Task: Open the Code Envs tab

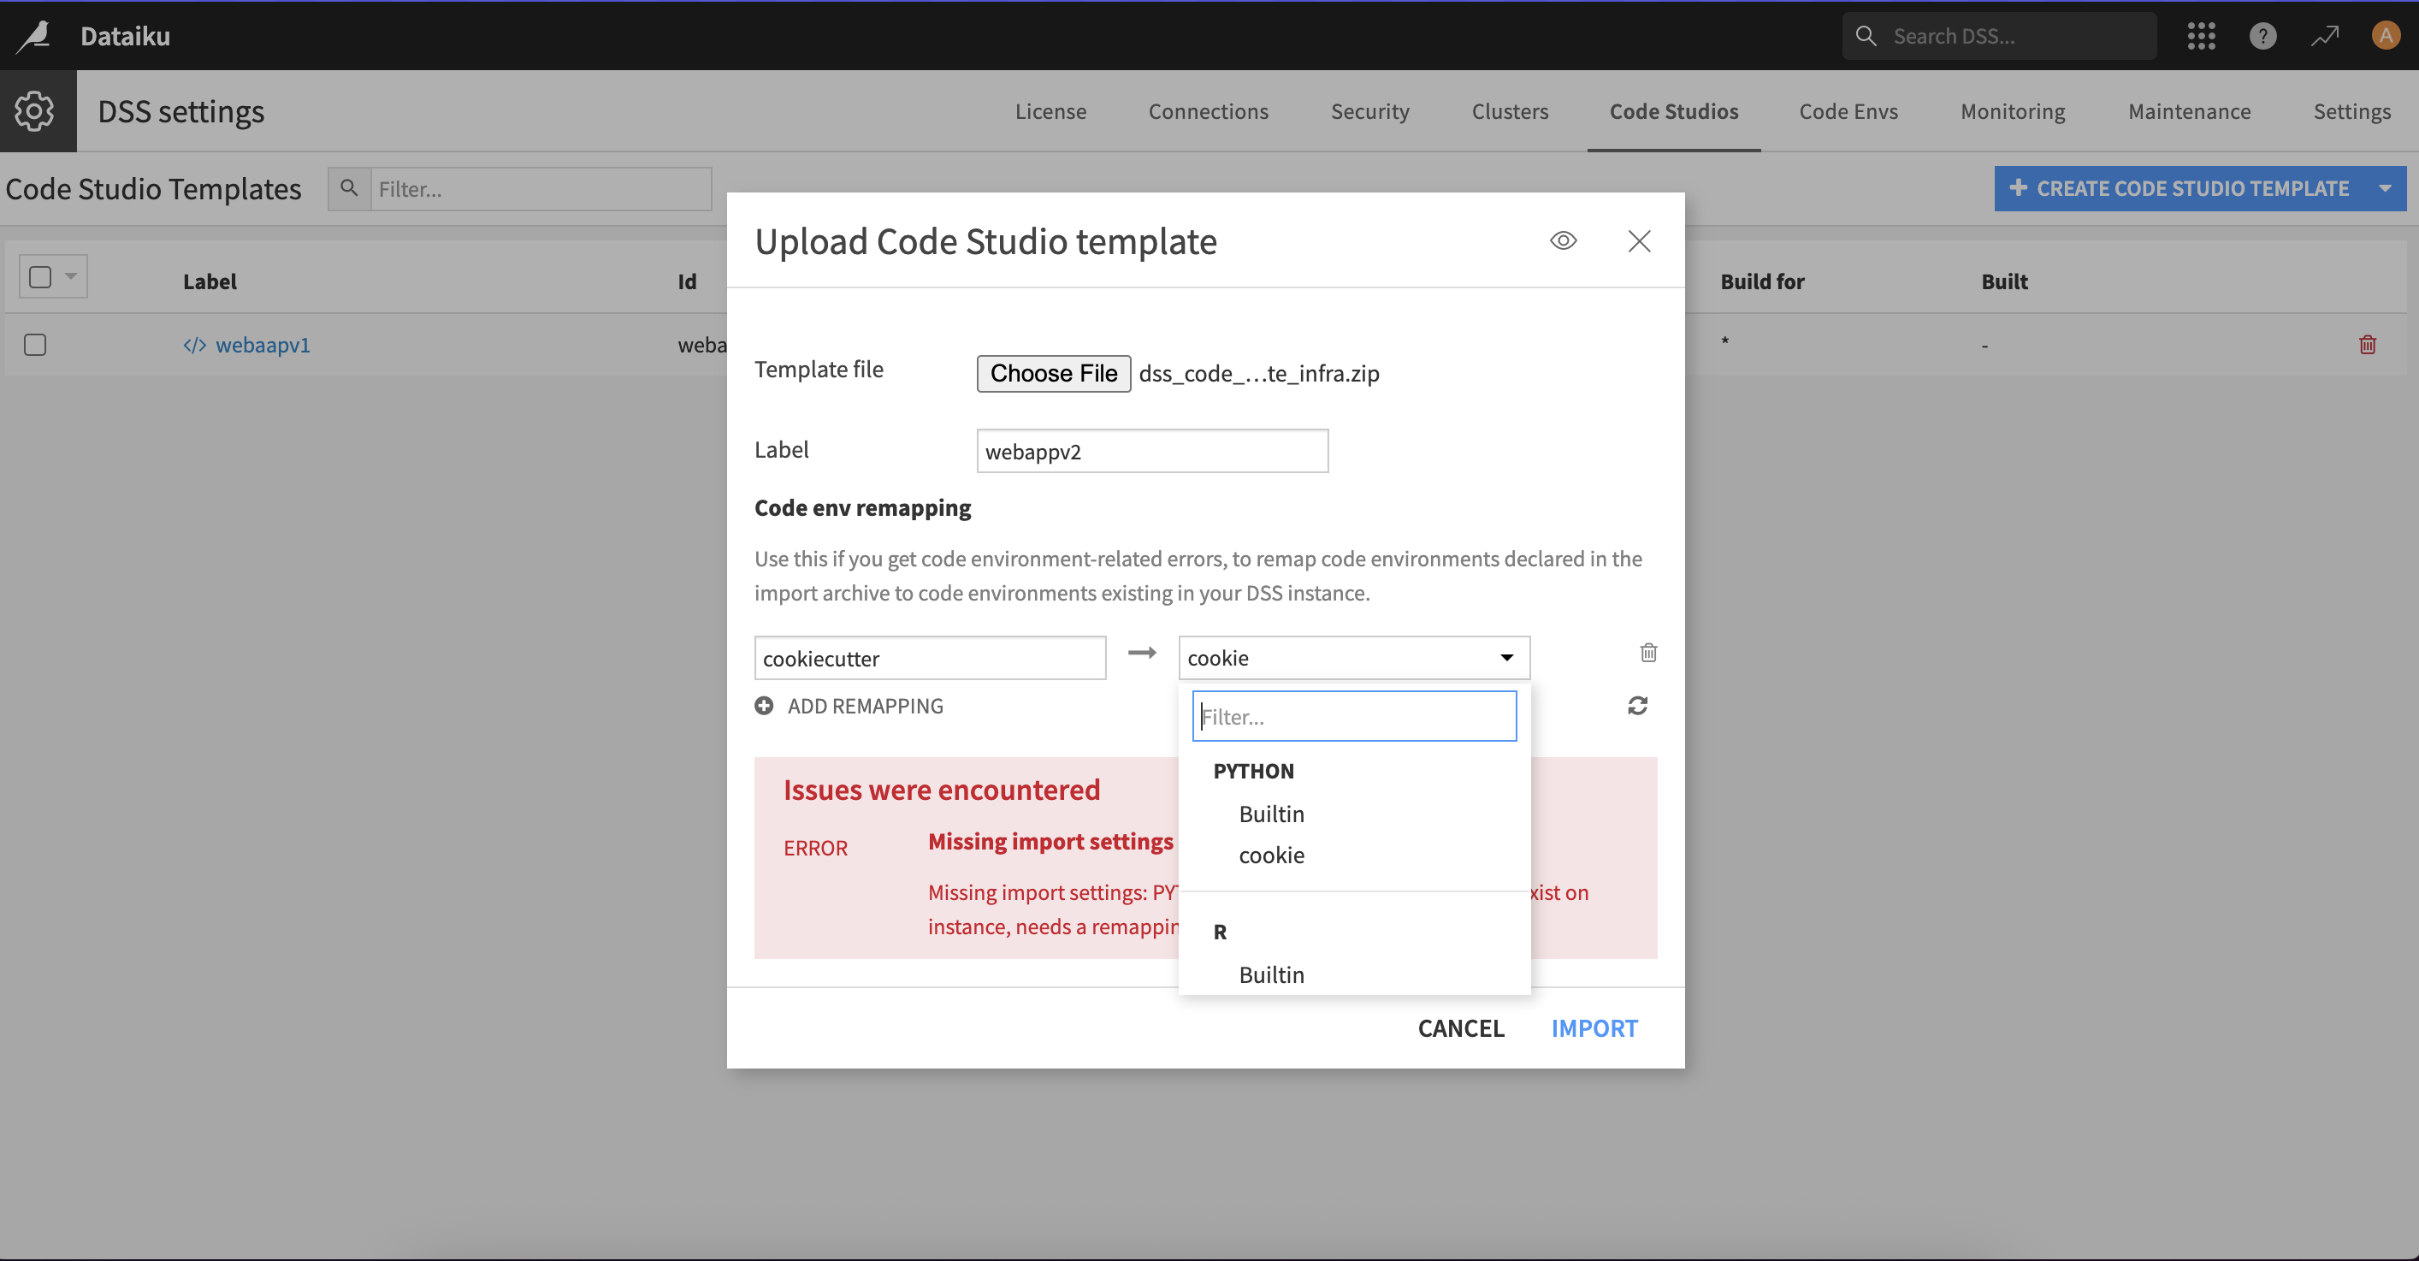Action: 1848,111
